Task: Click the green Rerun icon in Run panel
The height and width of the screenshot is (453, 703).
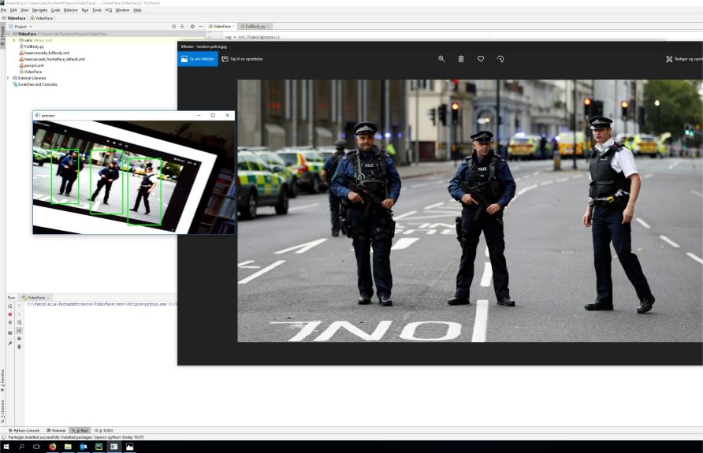Action: click(10, 306)
